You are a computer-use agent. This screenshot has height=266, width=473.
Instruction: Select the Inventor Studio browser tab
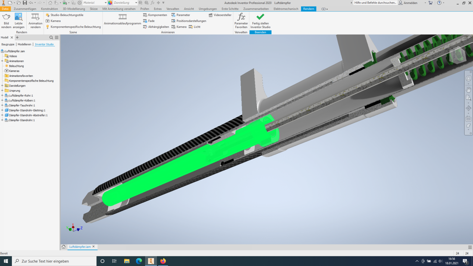point(44,44)
